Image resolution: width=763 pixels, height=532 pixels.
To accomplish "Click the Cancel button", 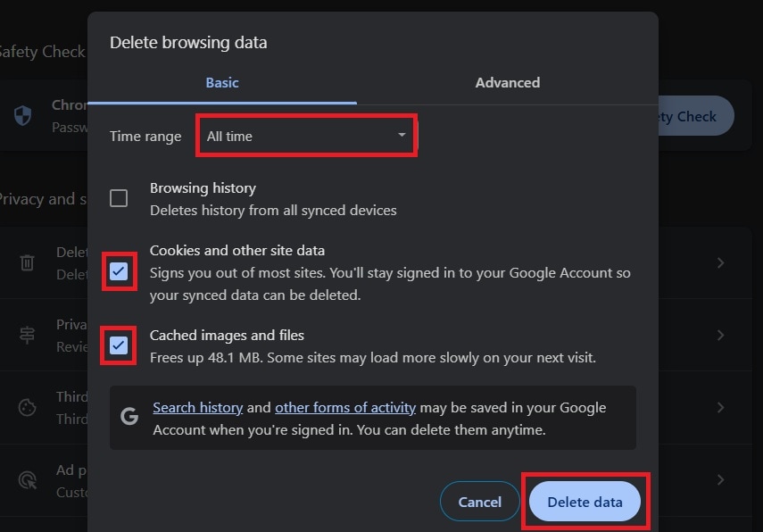I will point(480,502).
